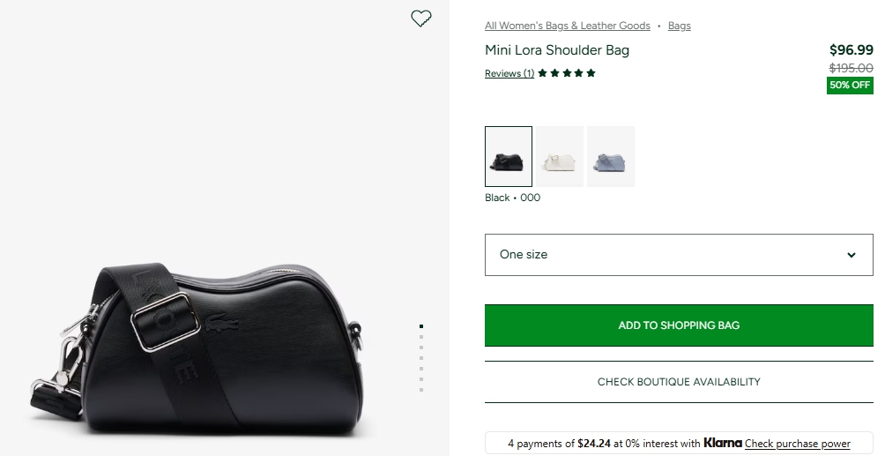
Task: Choose the white bag color swatch
Action: [x=560, y=157]
